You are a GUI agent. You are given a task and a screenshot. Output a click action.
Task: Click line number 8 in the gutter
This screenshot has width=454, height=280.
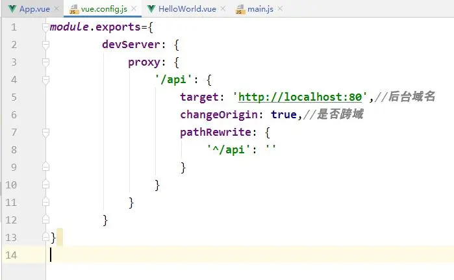14,150
